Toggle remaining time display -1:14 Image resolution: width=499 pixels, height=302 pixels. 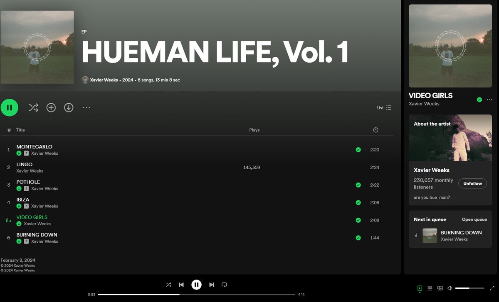click(x=301, y=295)
